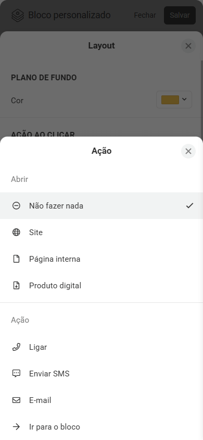
Task: Choose the Enviar SMS action
Action: (x=102, y=373)
